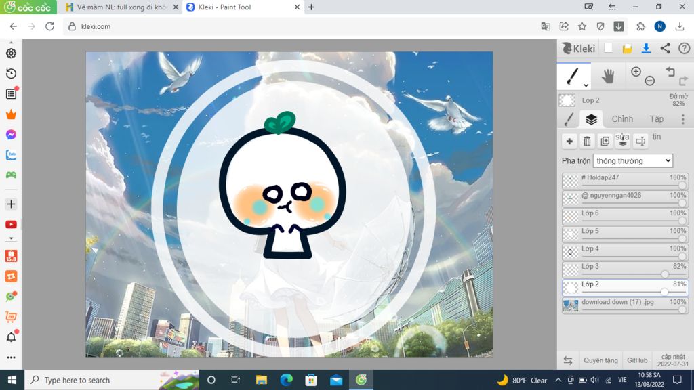Image resolution: width=694 pixels, height=390 pixels.
Task: Open the Windows Start menu
Action: (x=12, y=380)
